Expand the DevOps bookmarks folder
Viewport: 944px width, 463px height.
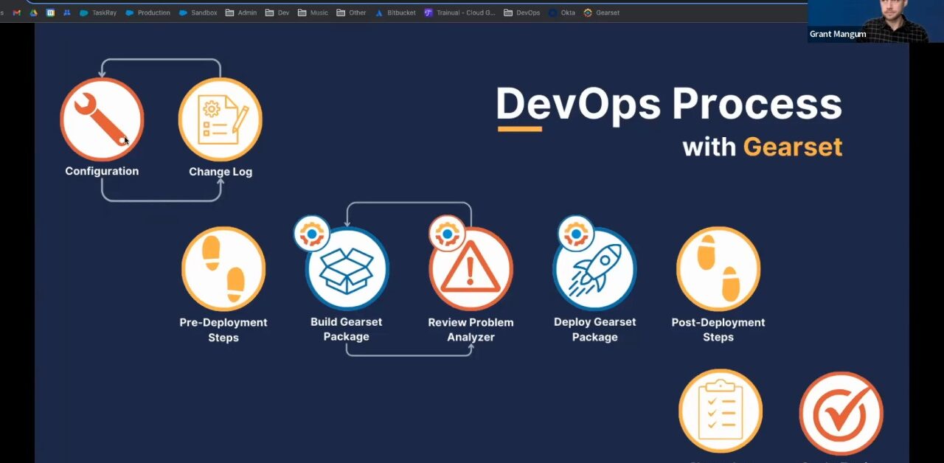(522, 13)
